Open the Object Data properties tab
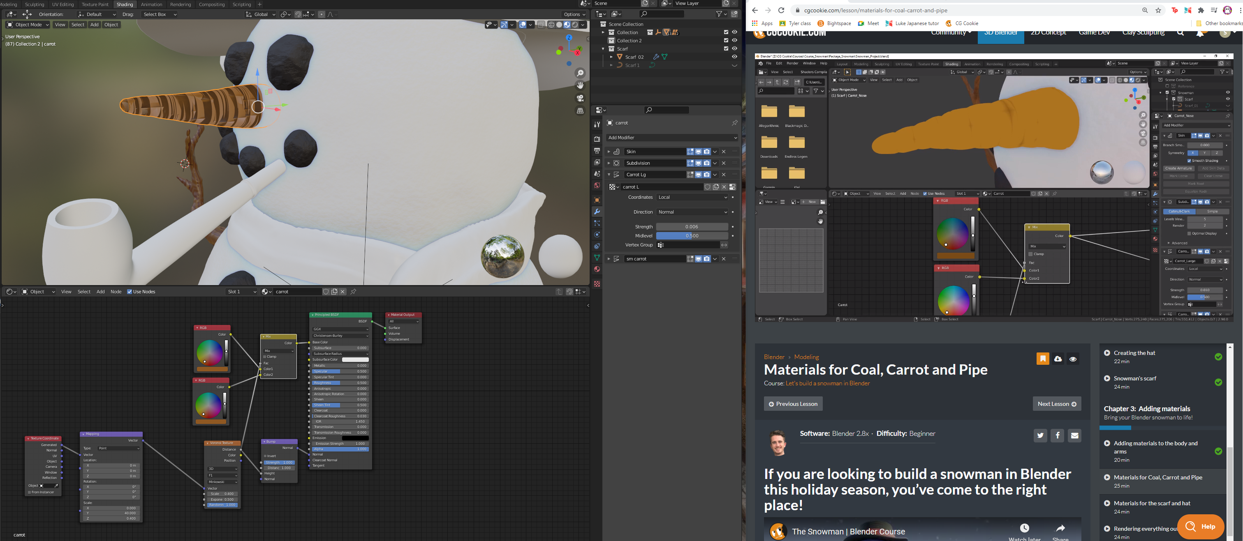 coord(597,258)
